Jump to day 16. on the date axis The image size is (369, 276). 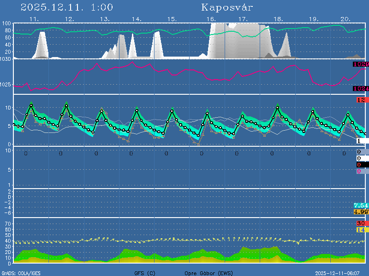click(211, 19)
